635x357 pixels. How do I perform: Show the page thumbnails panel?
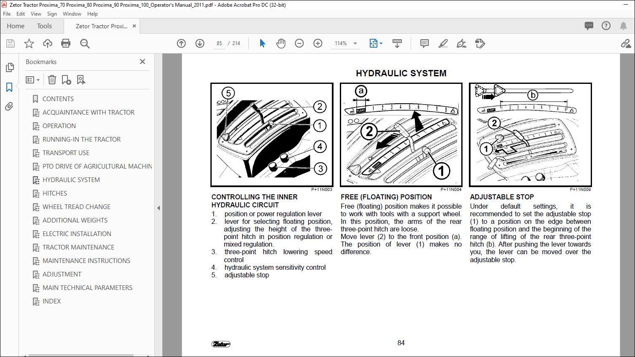[10, 67]
